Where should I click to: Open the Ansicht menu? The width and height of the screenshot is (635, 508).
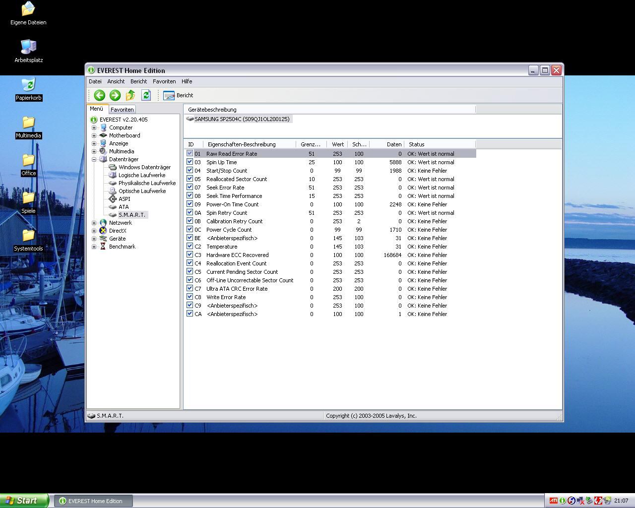(116, 81)
